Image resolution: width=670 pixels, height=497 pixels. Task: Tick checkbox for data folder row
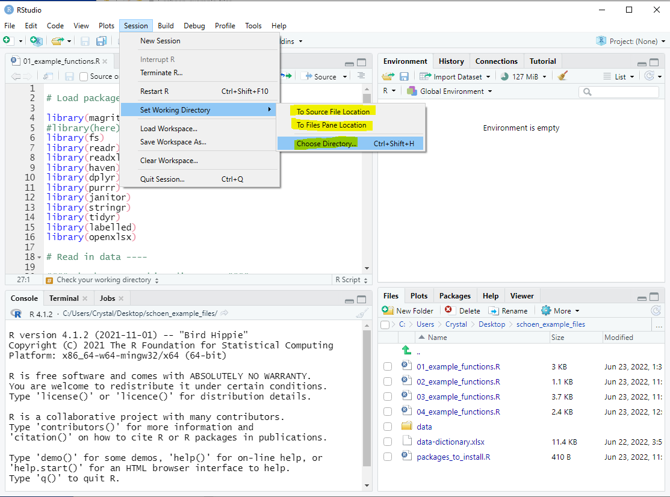click(x=388, y=427)
